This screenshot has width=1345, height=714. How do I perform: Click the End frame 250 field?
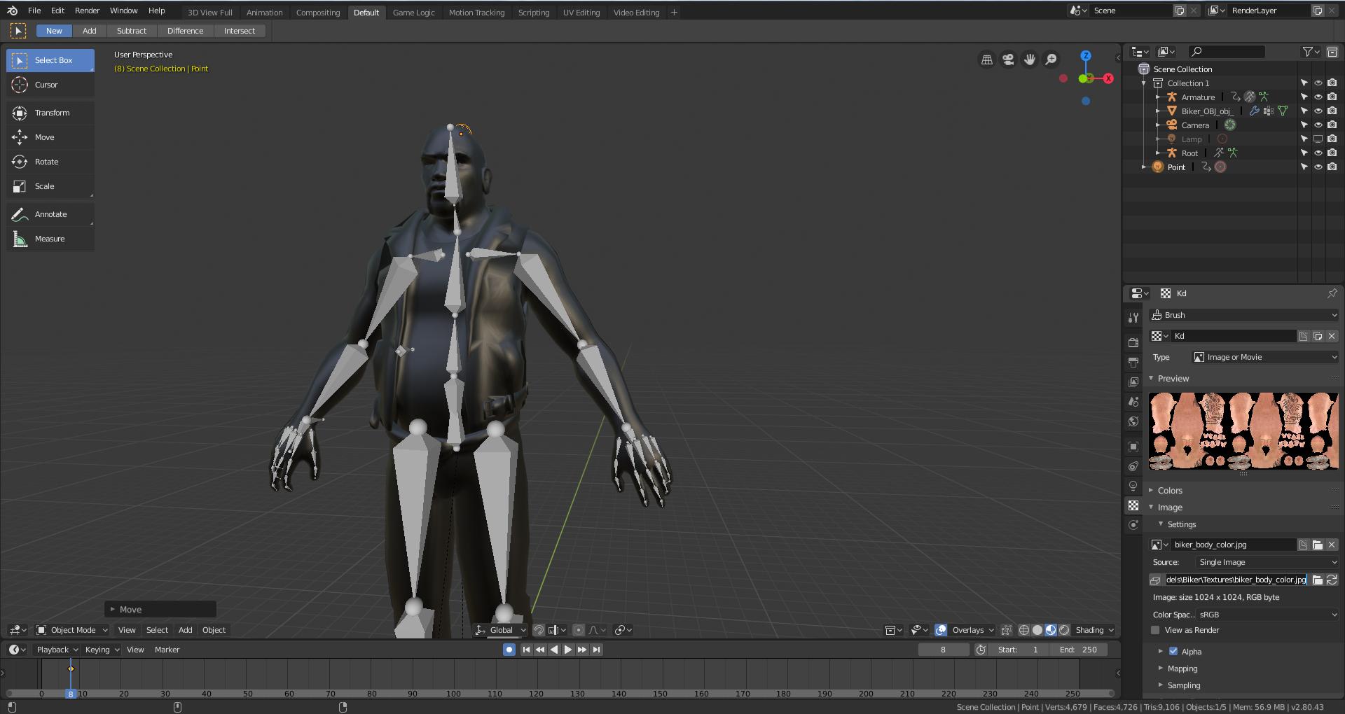(1079, 650)
